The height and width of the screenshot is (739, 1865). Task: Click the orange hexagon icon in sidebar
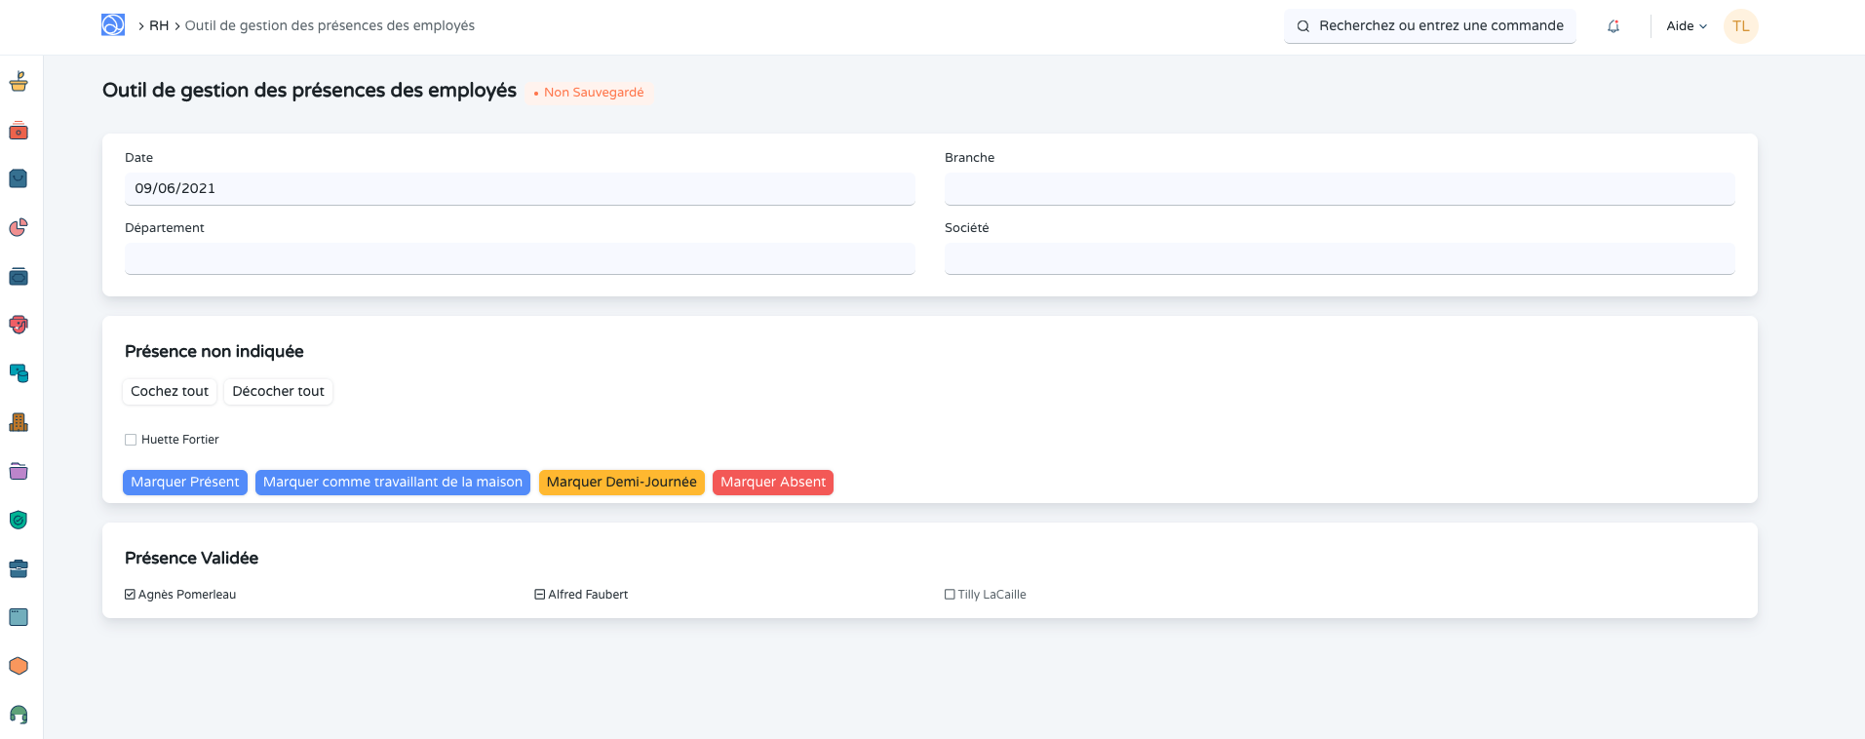(x=19, y=666)
